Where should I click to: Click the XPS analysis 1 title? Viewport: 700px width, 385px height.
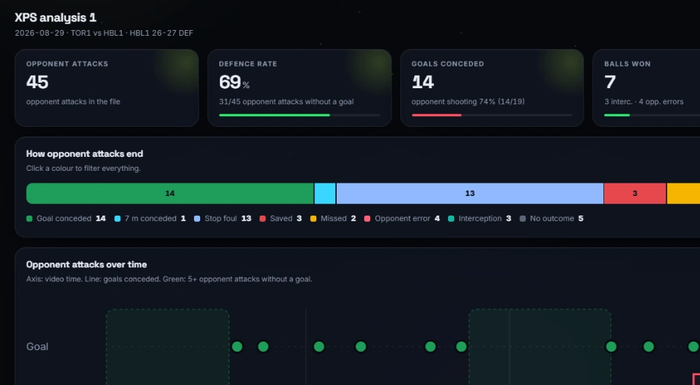55,18
